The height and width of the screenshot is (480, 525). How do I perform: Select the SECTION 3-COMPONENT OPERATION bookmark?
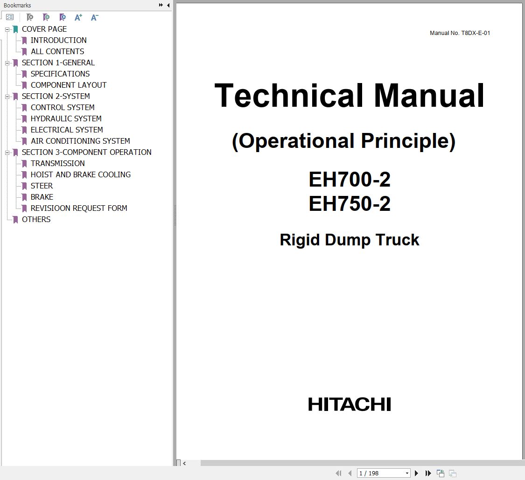pyautogui.click(x=87, y=152)
